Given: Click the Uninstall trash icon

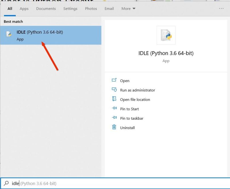Looking at the screenshot, I should [x=114, y=127].
